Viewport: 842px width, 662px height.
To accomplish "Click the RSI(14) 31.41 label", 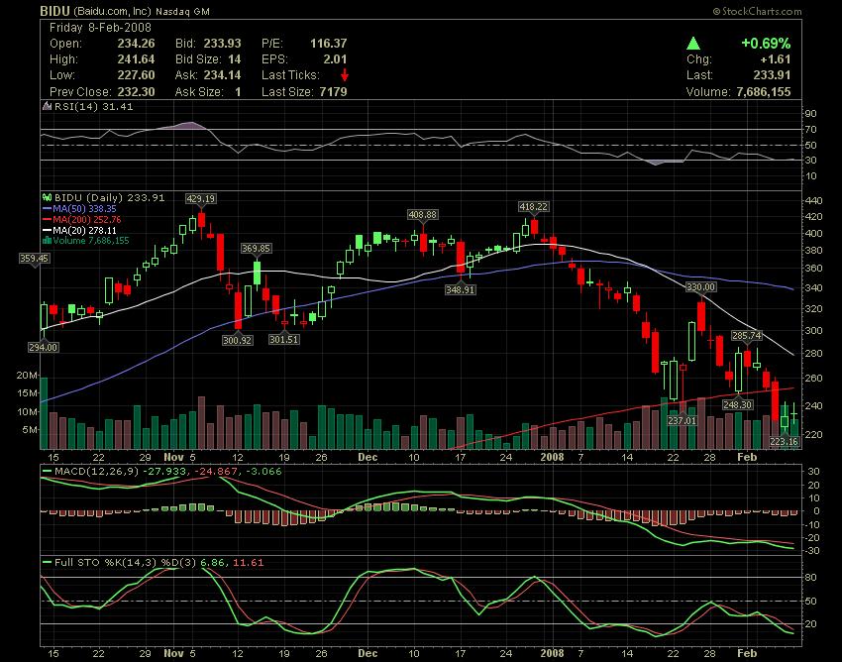I will click(93, 106).
